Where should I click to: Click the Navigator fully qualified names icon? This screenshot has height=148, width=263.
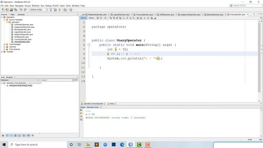(x=24, y=135)
